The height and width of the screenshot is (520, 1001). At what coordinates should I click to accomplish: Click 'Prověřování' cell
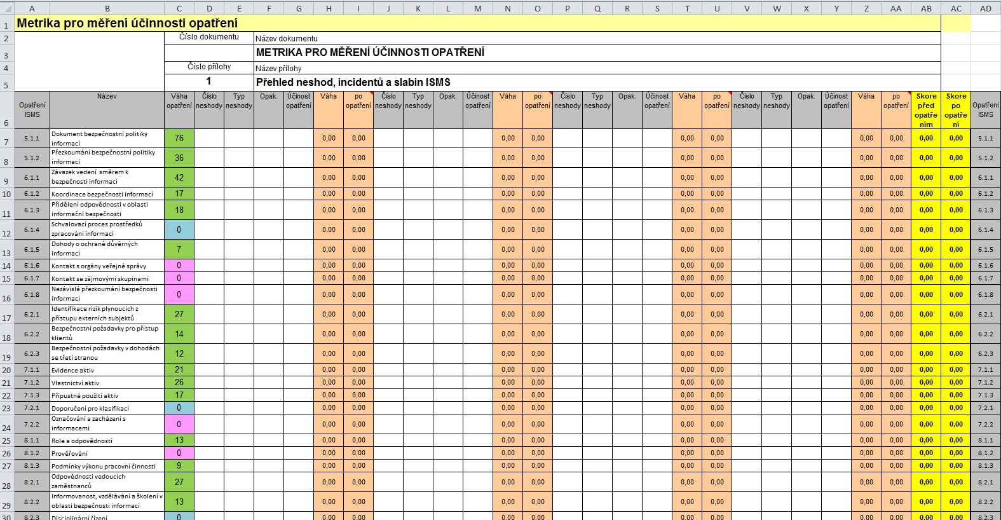(x=107, y=453)
